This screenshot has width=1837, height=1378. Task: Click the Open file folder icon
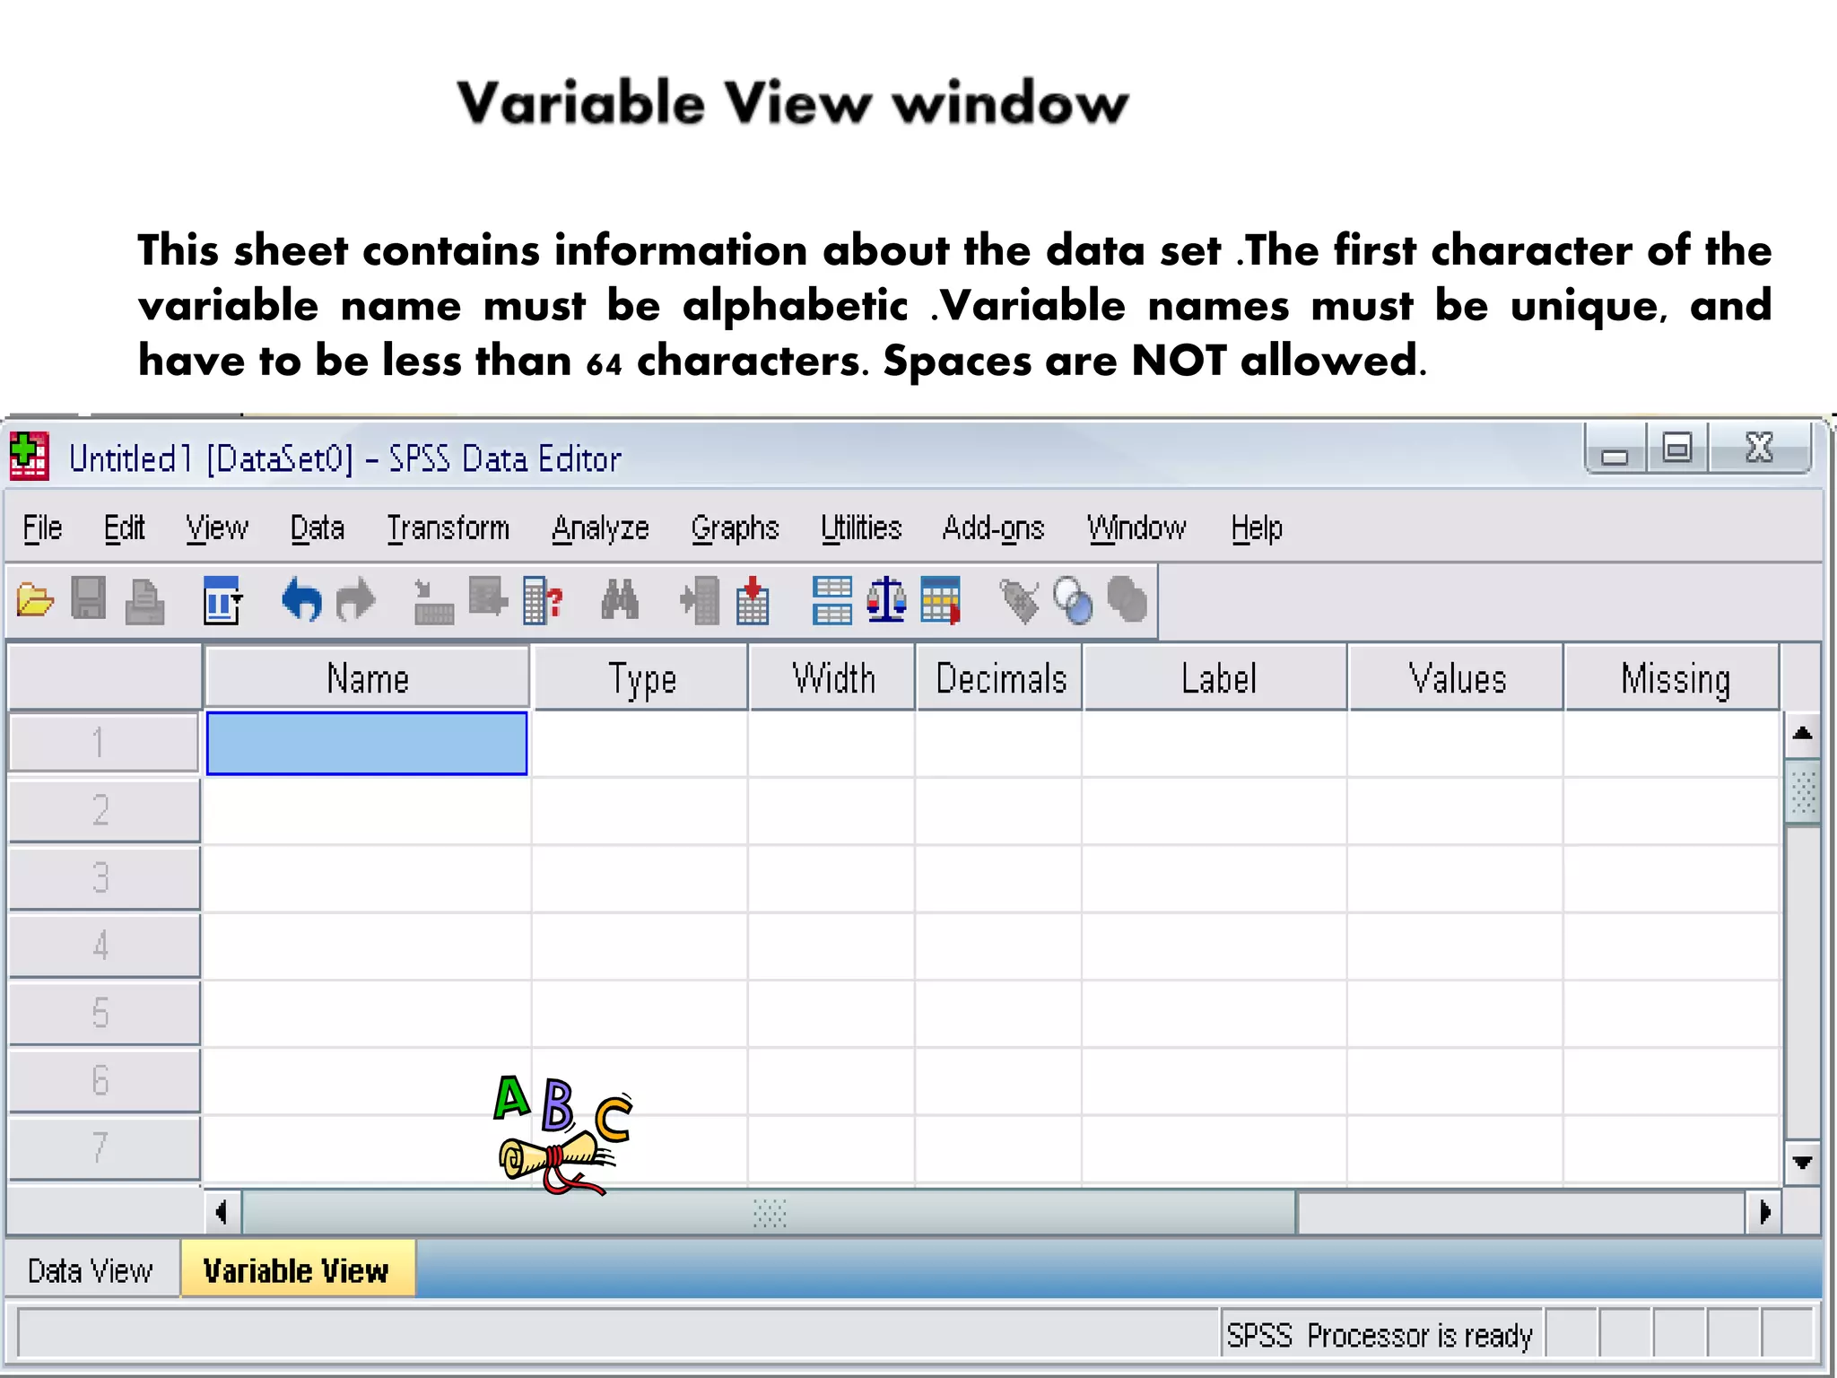(36, 599)
